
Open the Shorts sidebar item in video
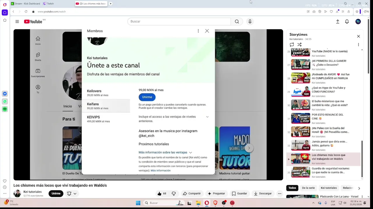pos(38,57)
